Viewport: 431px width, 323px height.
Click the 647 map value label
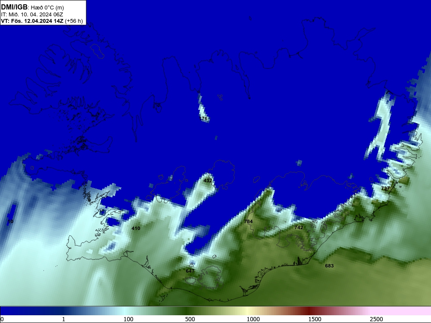click(190, 271)
